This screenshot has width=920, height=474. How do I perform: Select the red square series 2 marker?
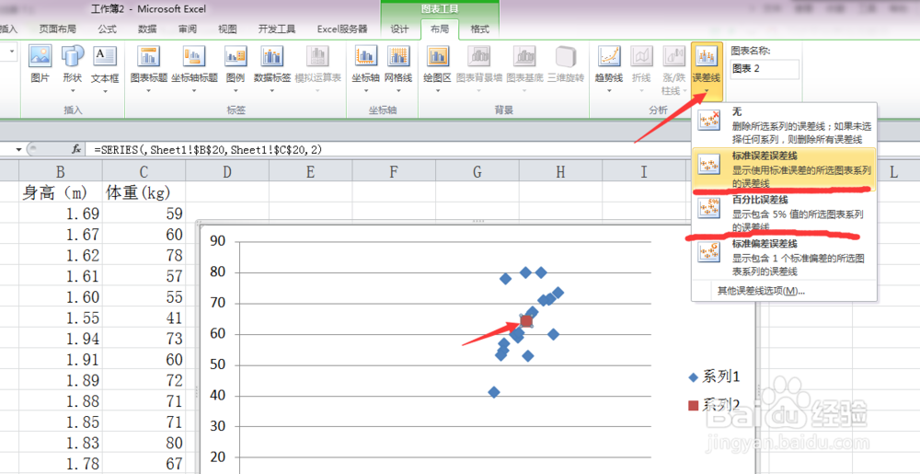526,321
